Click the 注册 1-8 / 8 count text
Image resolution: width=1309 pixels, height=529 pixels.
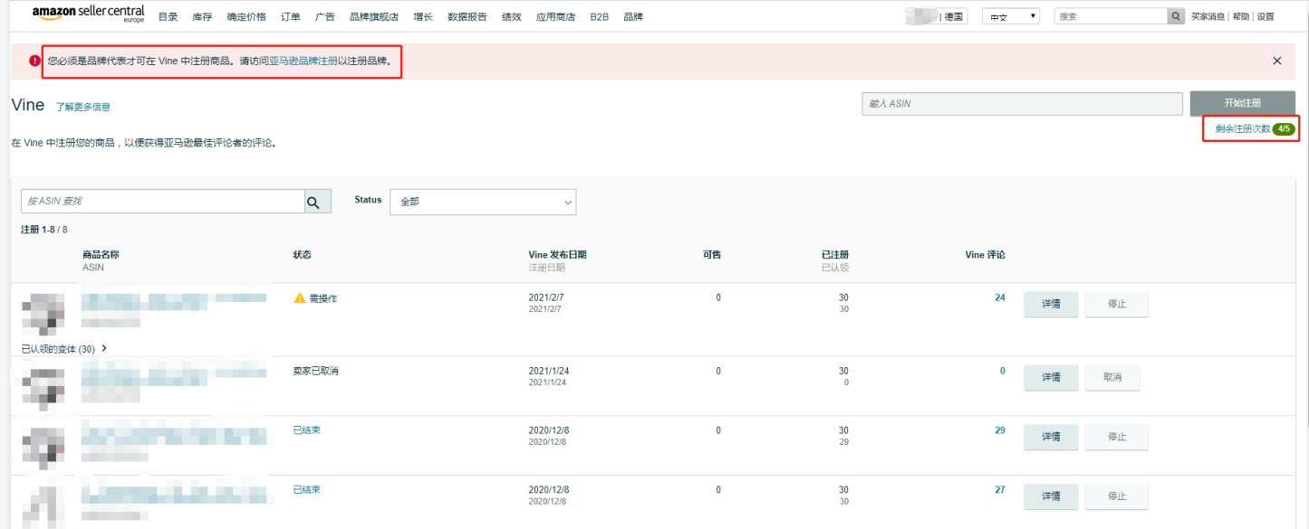point(44,230)
